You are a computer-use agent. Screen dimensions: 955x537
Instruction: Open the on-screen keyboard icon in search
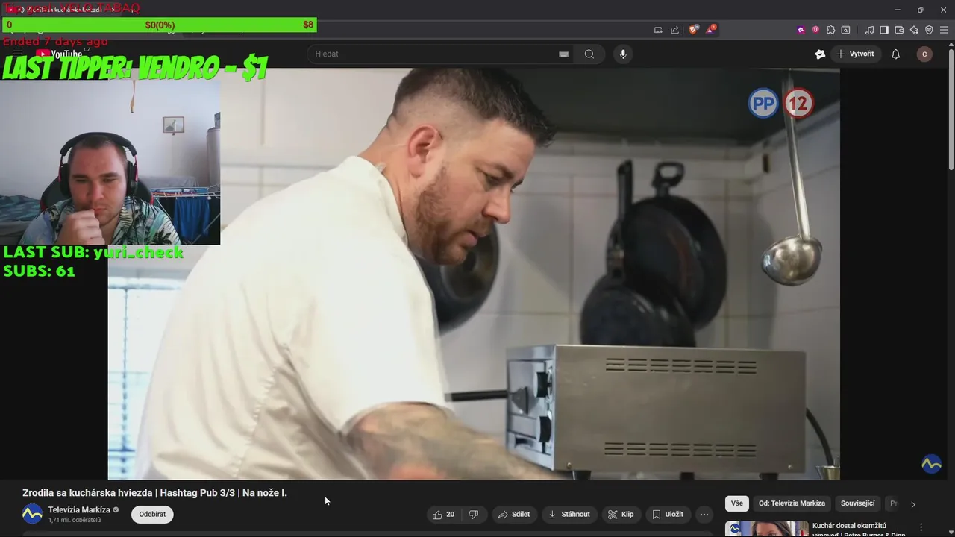[x=563, y=54]
